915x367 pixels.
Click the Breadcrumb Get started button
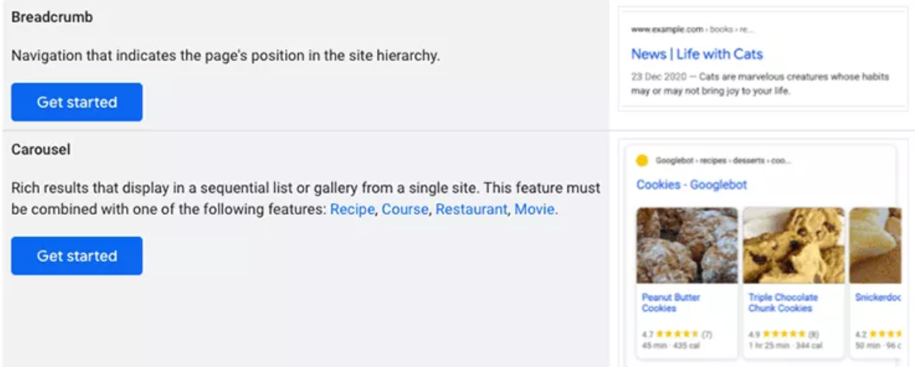coord(76,102)
